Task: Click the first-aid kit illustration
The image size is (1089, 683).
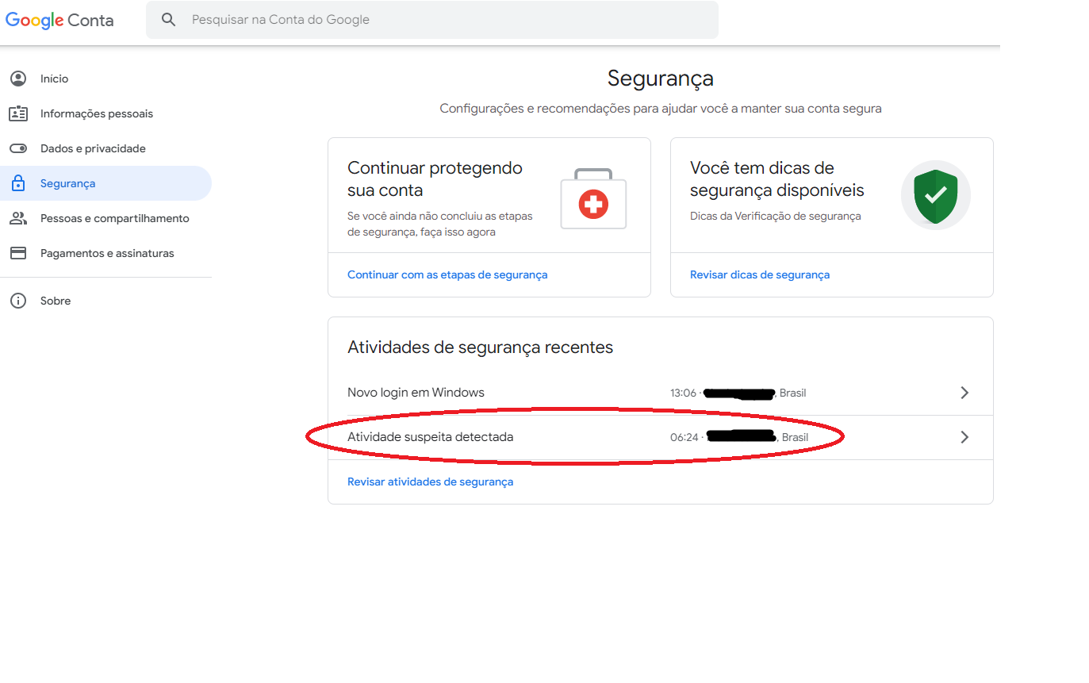Action: click(593, 199)
